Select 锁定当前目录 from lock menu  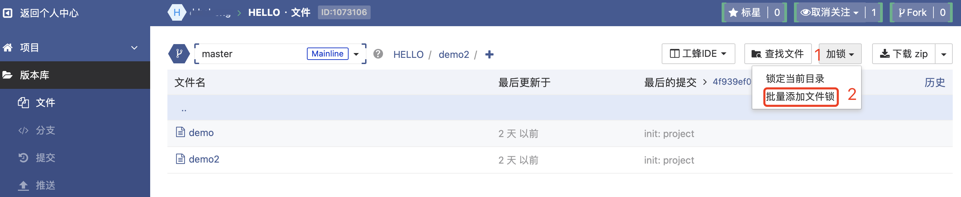(795, 79)
